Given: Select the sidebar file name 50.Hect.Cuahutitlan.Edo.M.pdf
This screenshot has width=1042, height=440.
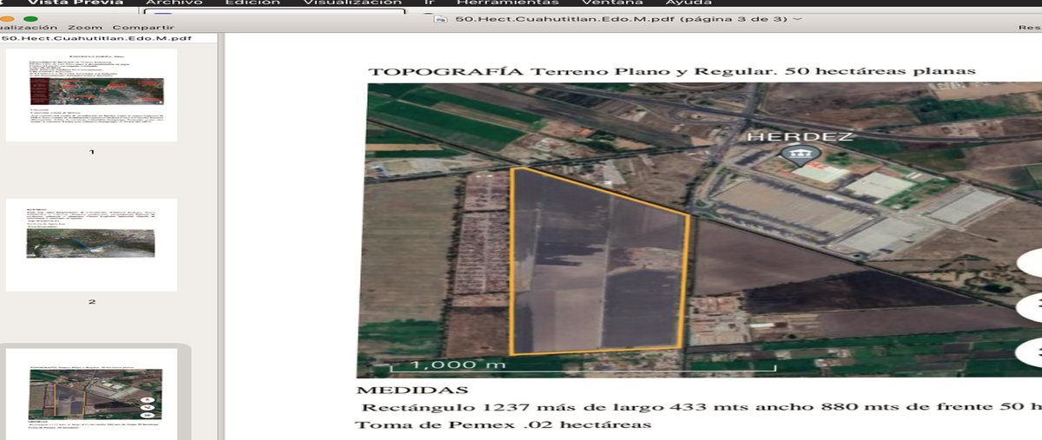Looking at the screenshot, I should [x=97, y=39].
